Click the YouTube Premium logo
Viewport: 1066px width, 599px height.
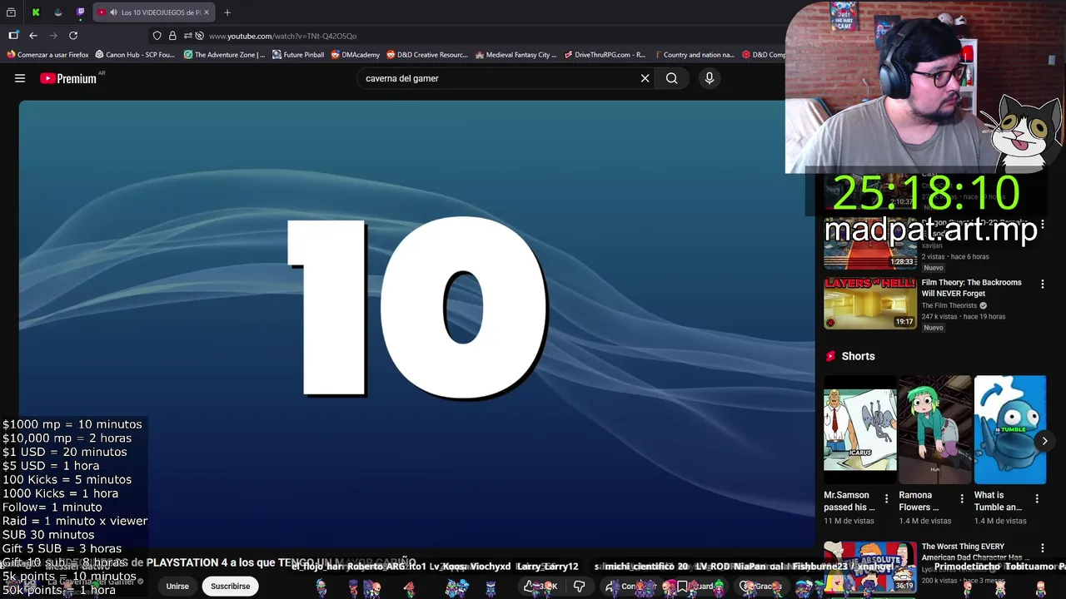coord(68,78)
